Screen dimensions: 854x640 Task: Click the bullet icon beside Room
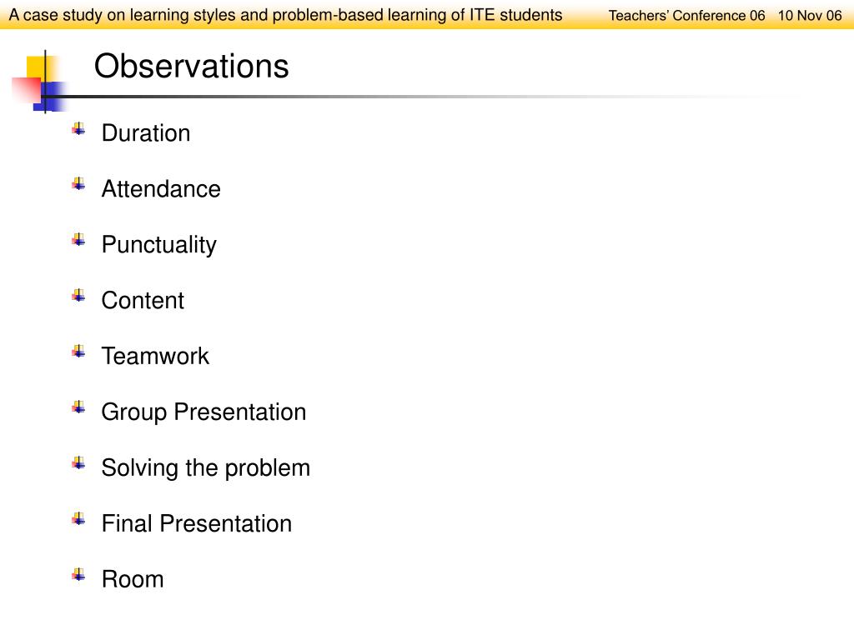coord(78,575)
